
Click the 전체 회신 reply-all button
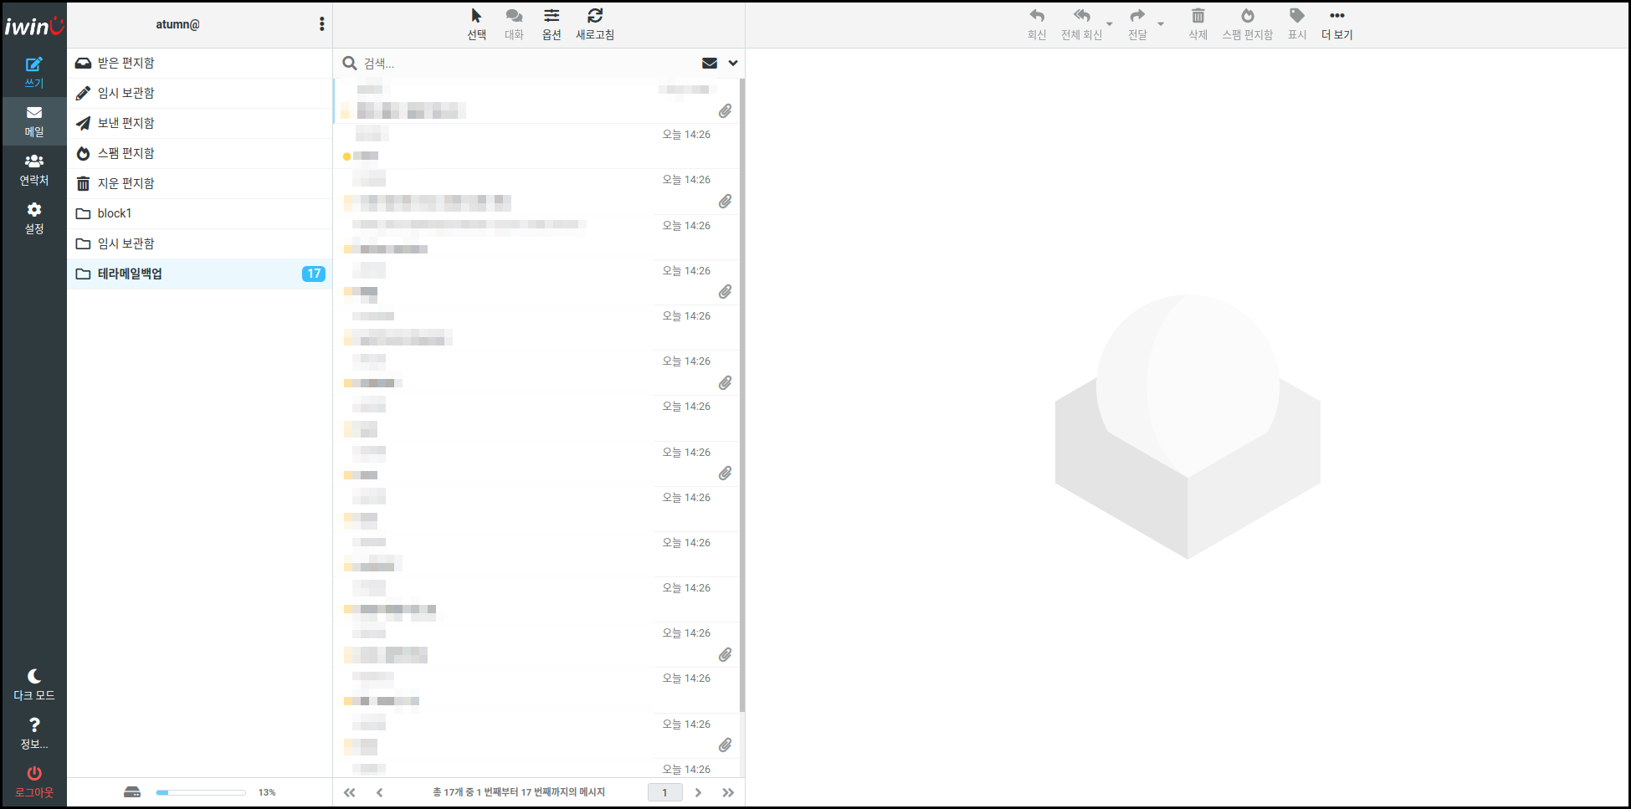(1082, 24)
